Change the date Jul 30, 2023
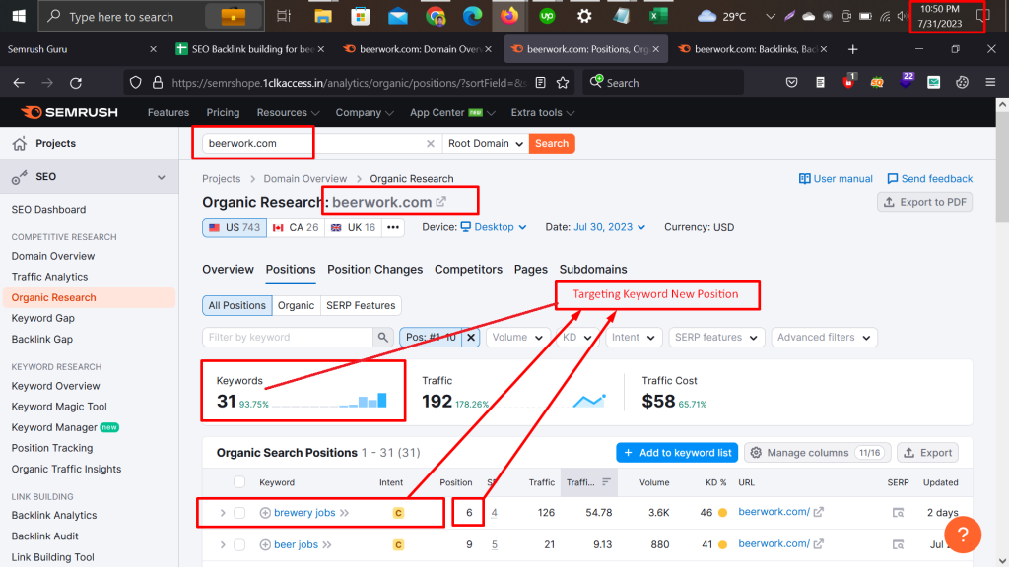 [x=609, y=227]
